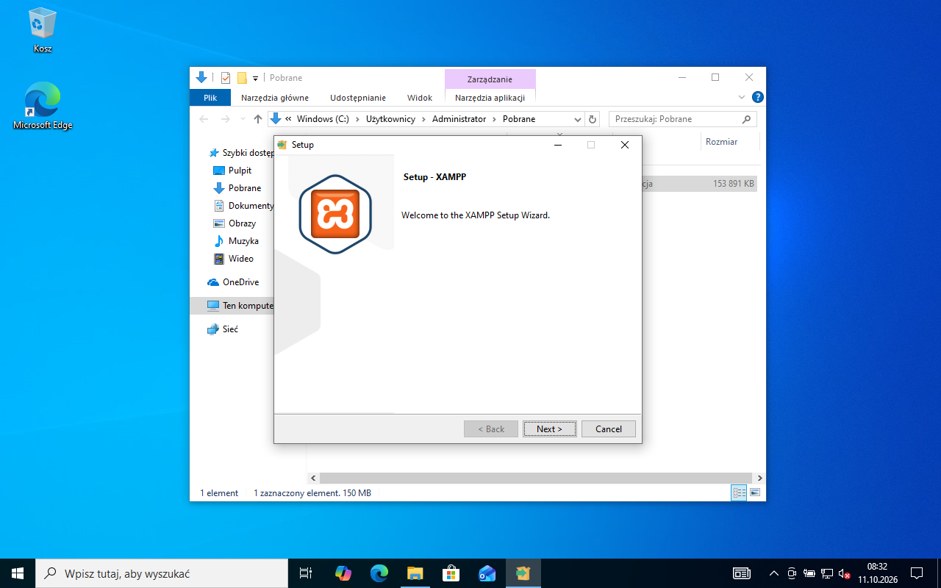Open Obrazy in the navigation pane
Viewport: 941px width, 588px height.
click(x=242, y=223)
